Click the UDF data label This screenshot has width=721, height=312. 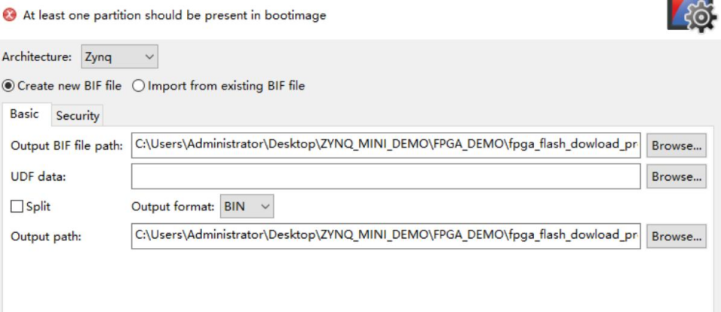coord(38,176)
